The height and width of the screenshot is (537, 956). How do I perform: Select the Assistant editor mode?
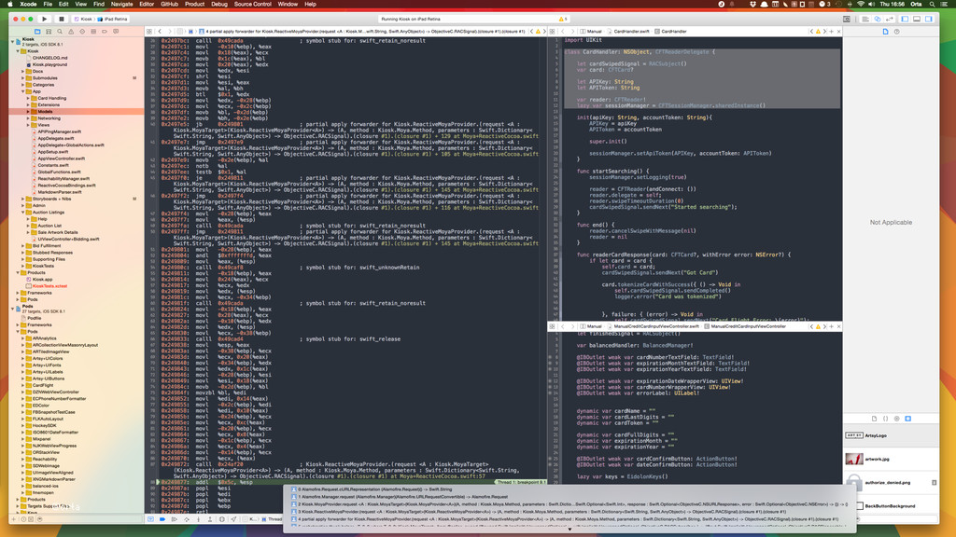878,19
